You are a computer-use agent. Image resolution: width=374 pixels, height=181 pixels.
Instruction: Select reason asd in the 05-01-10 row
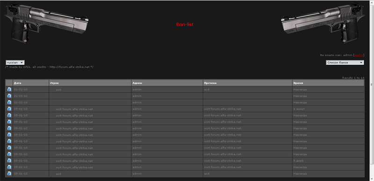pyautogui.click(x=207, y=174)
